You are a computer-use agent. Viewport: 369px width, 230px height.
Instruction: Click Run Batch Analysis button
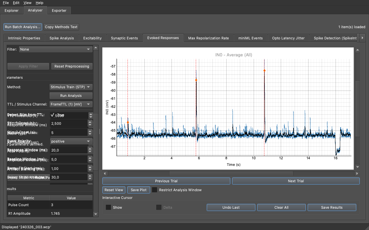click(23, 27)
